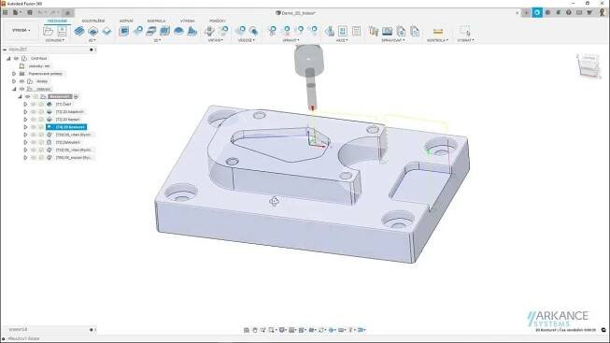Viewport: 610px width, 343px height.
Task: Click the Redo arrow
Action: click(x=53, y=12)
